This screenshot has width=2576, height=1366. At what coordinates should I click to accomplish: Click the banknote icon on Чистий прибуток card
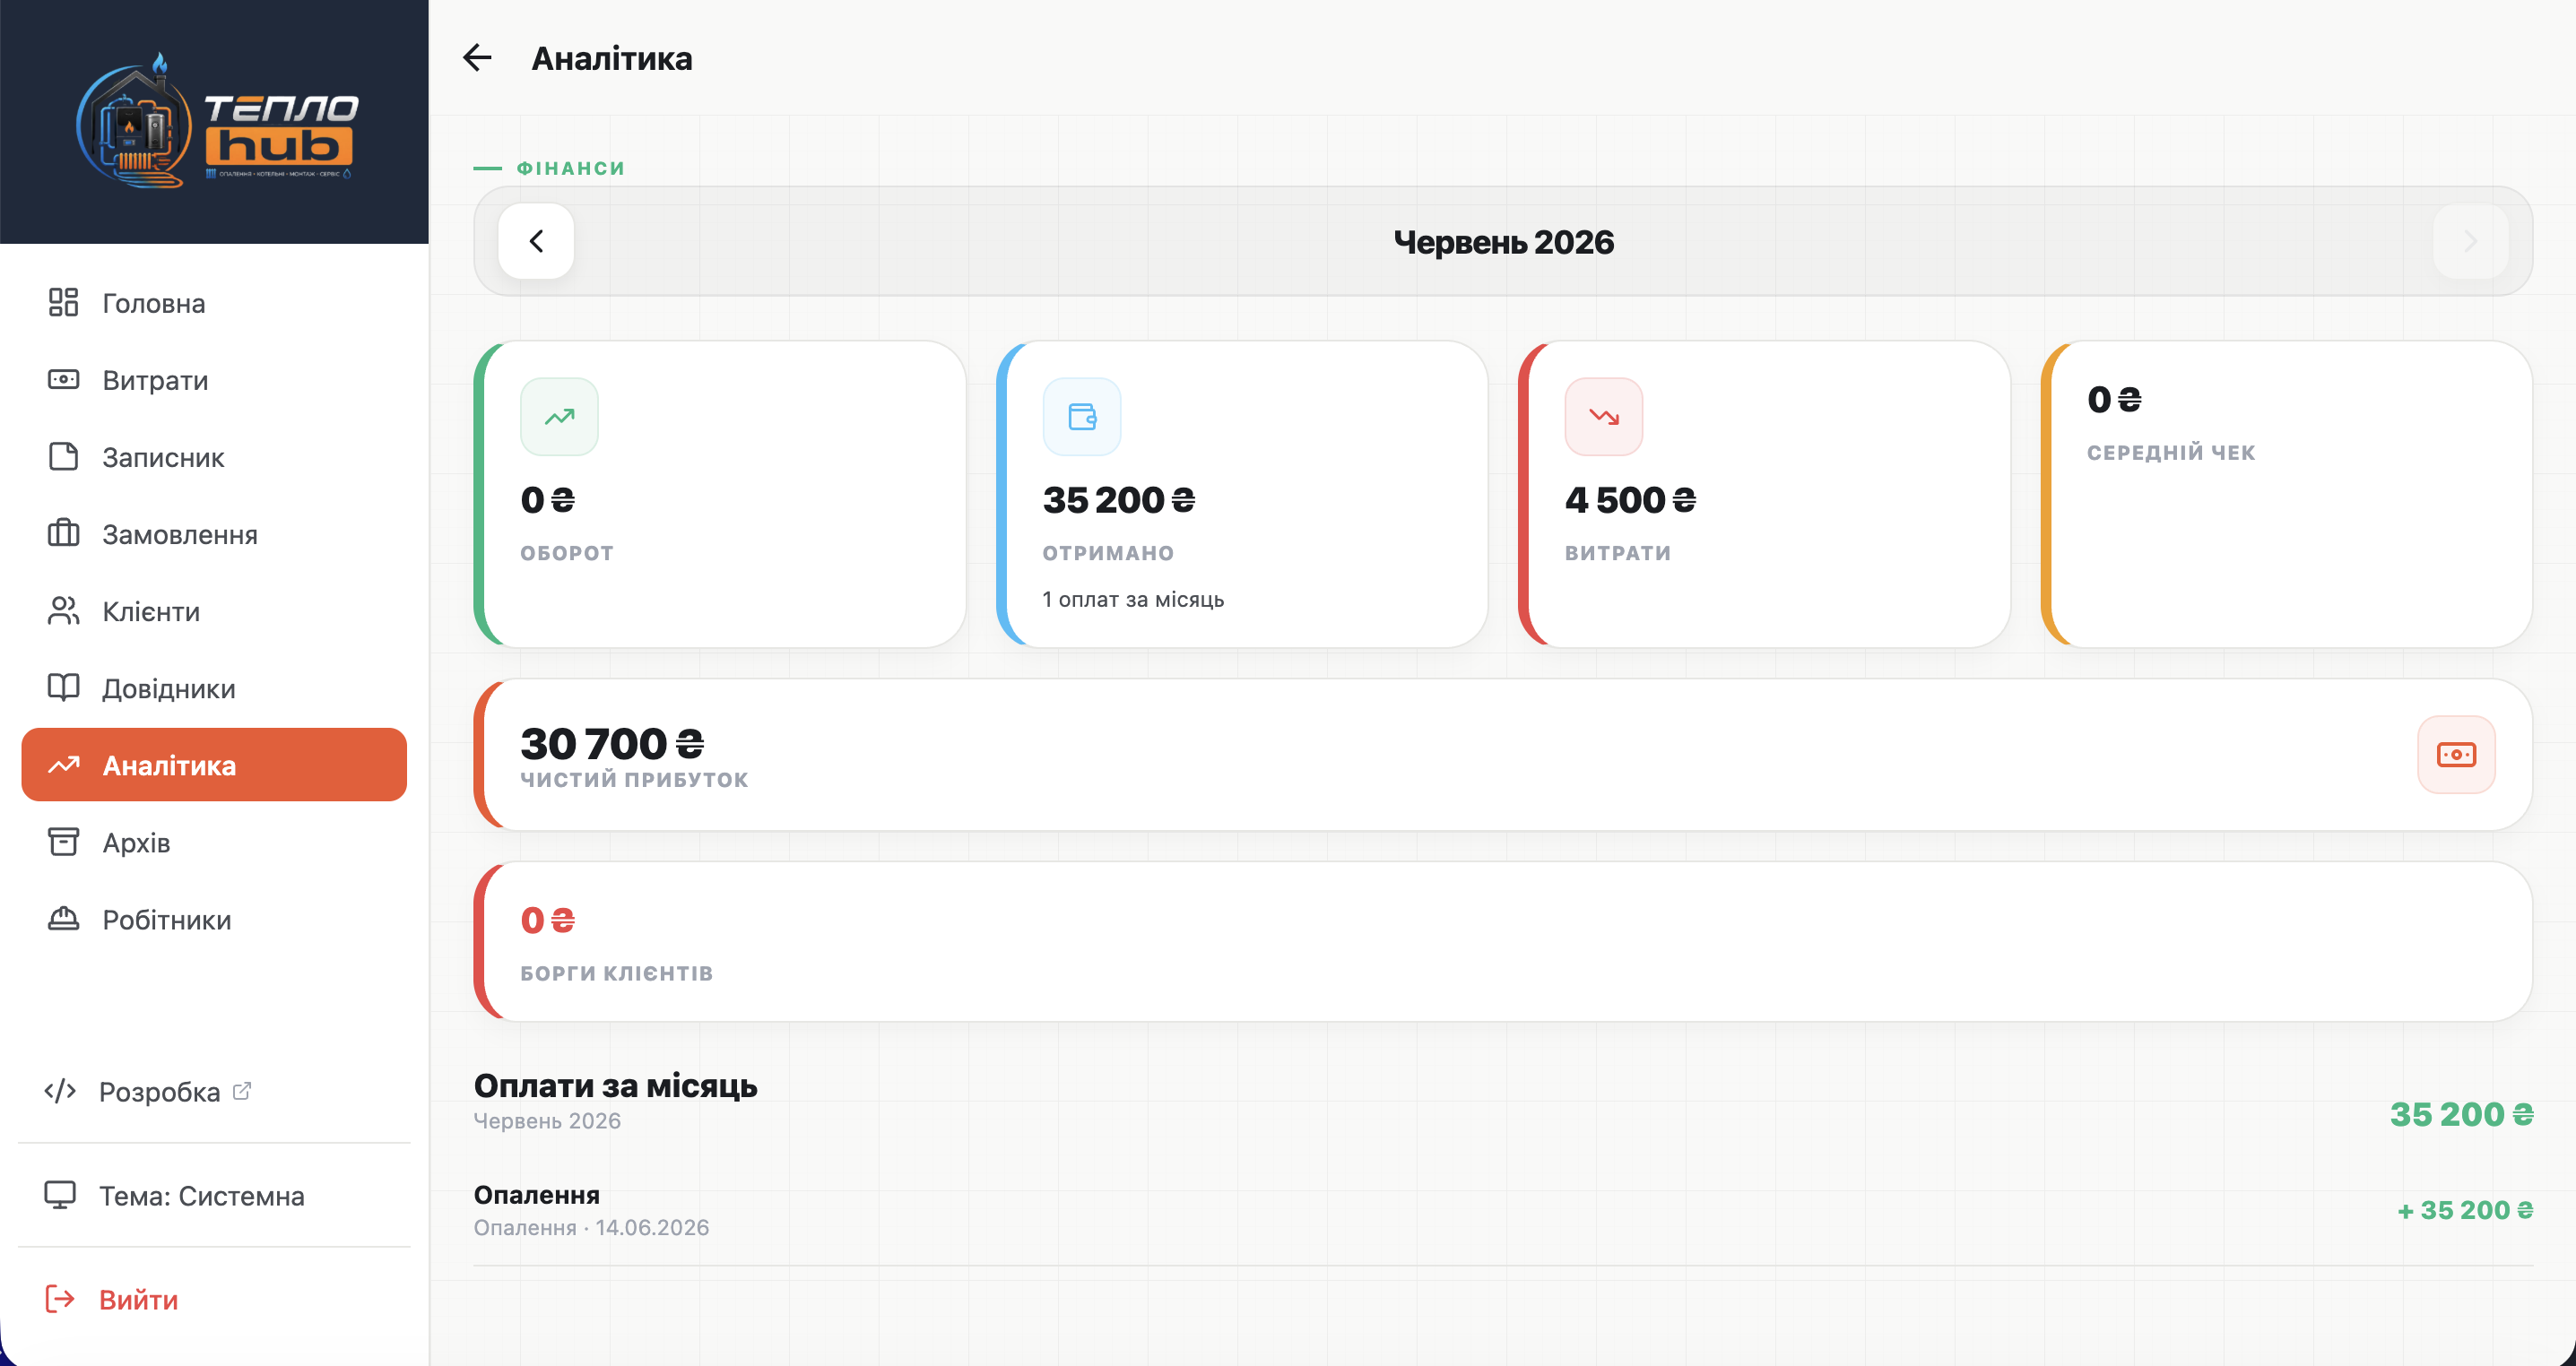click(2456, 754)
